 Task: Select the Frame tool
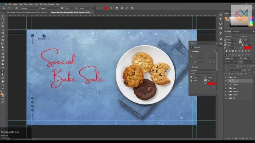[x=3, y=33]
